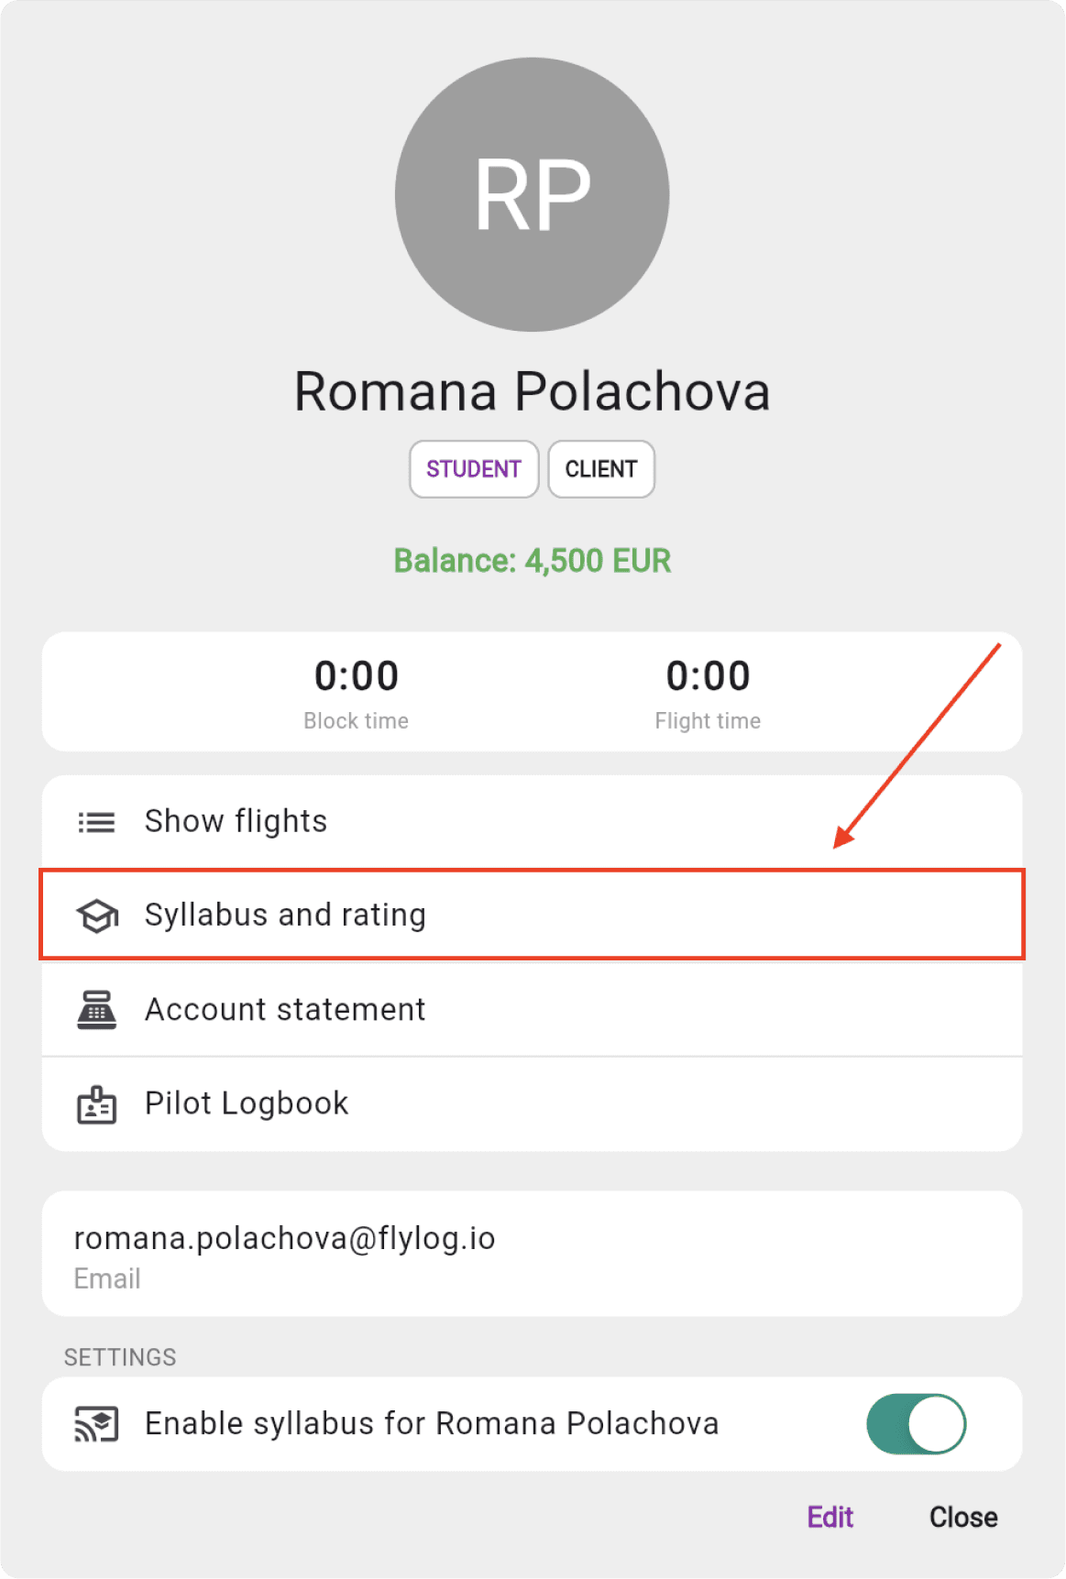Screen dimensions: 1066x1579
Task: Click the Block time value
Action: pyautogui.click(x=357, y=676)
